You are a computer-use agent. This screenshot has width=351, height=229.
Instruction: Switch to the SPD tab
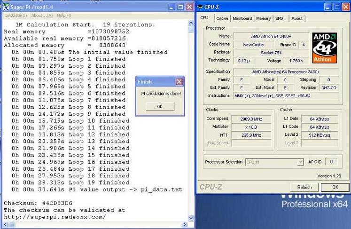[x=279, y=18]
